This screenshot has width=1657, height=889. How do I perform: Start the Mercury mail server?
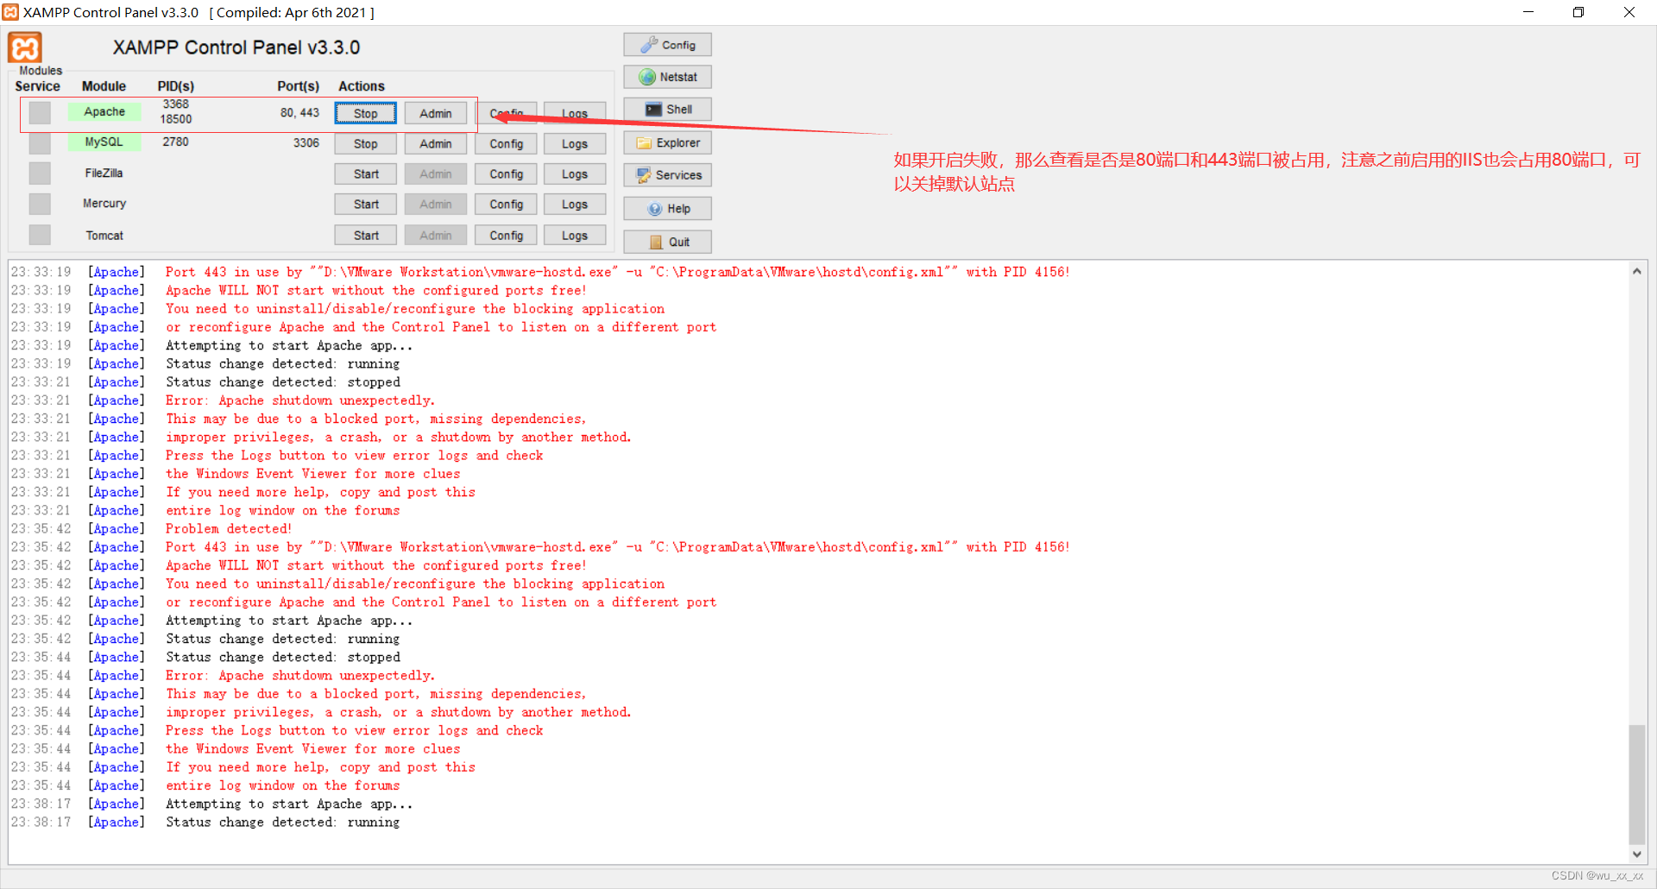[364, 204]
